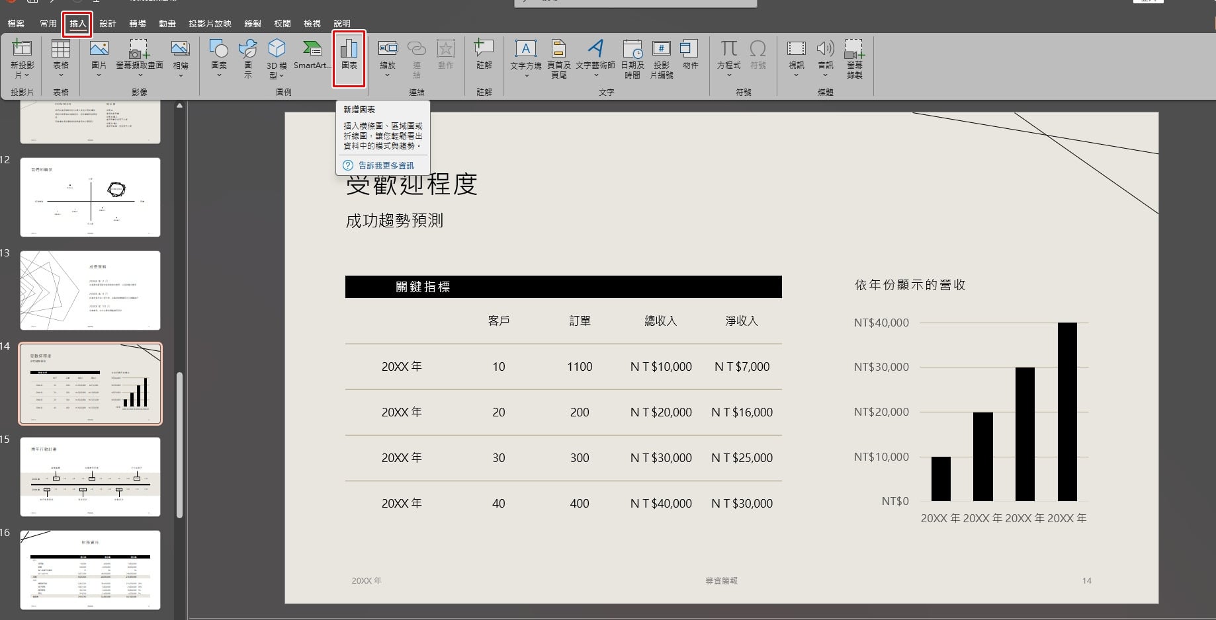Expand the 圖片 pictures dropdown
Viewport: 1216px width, 620px height.
[x=99, y=75]
